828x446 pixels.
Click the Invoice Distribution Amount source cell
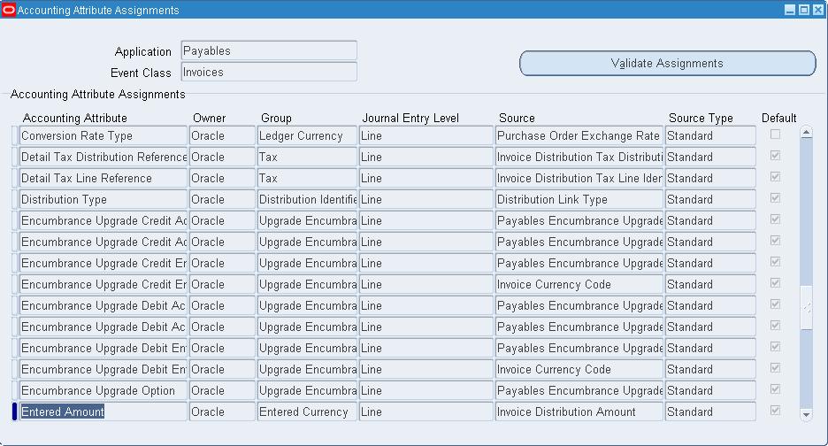tap(579, 411)
